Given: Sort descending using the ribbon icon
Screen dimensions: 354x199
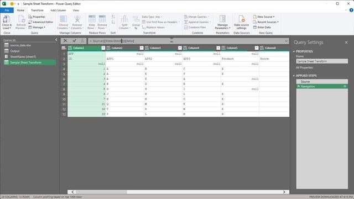Looking at the screenshot, I should 113,22.
